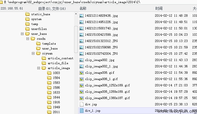Select folder icon for 1583
This screenshot has width=197, height=114.
49,83
